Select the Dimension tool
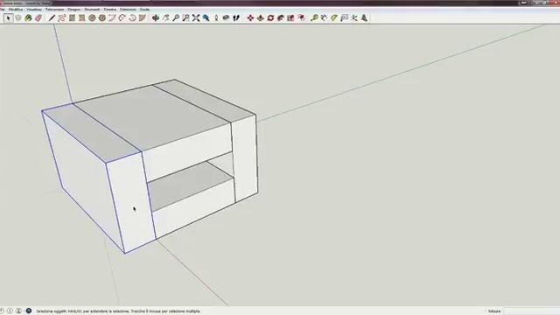 click(324, 17)
